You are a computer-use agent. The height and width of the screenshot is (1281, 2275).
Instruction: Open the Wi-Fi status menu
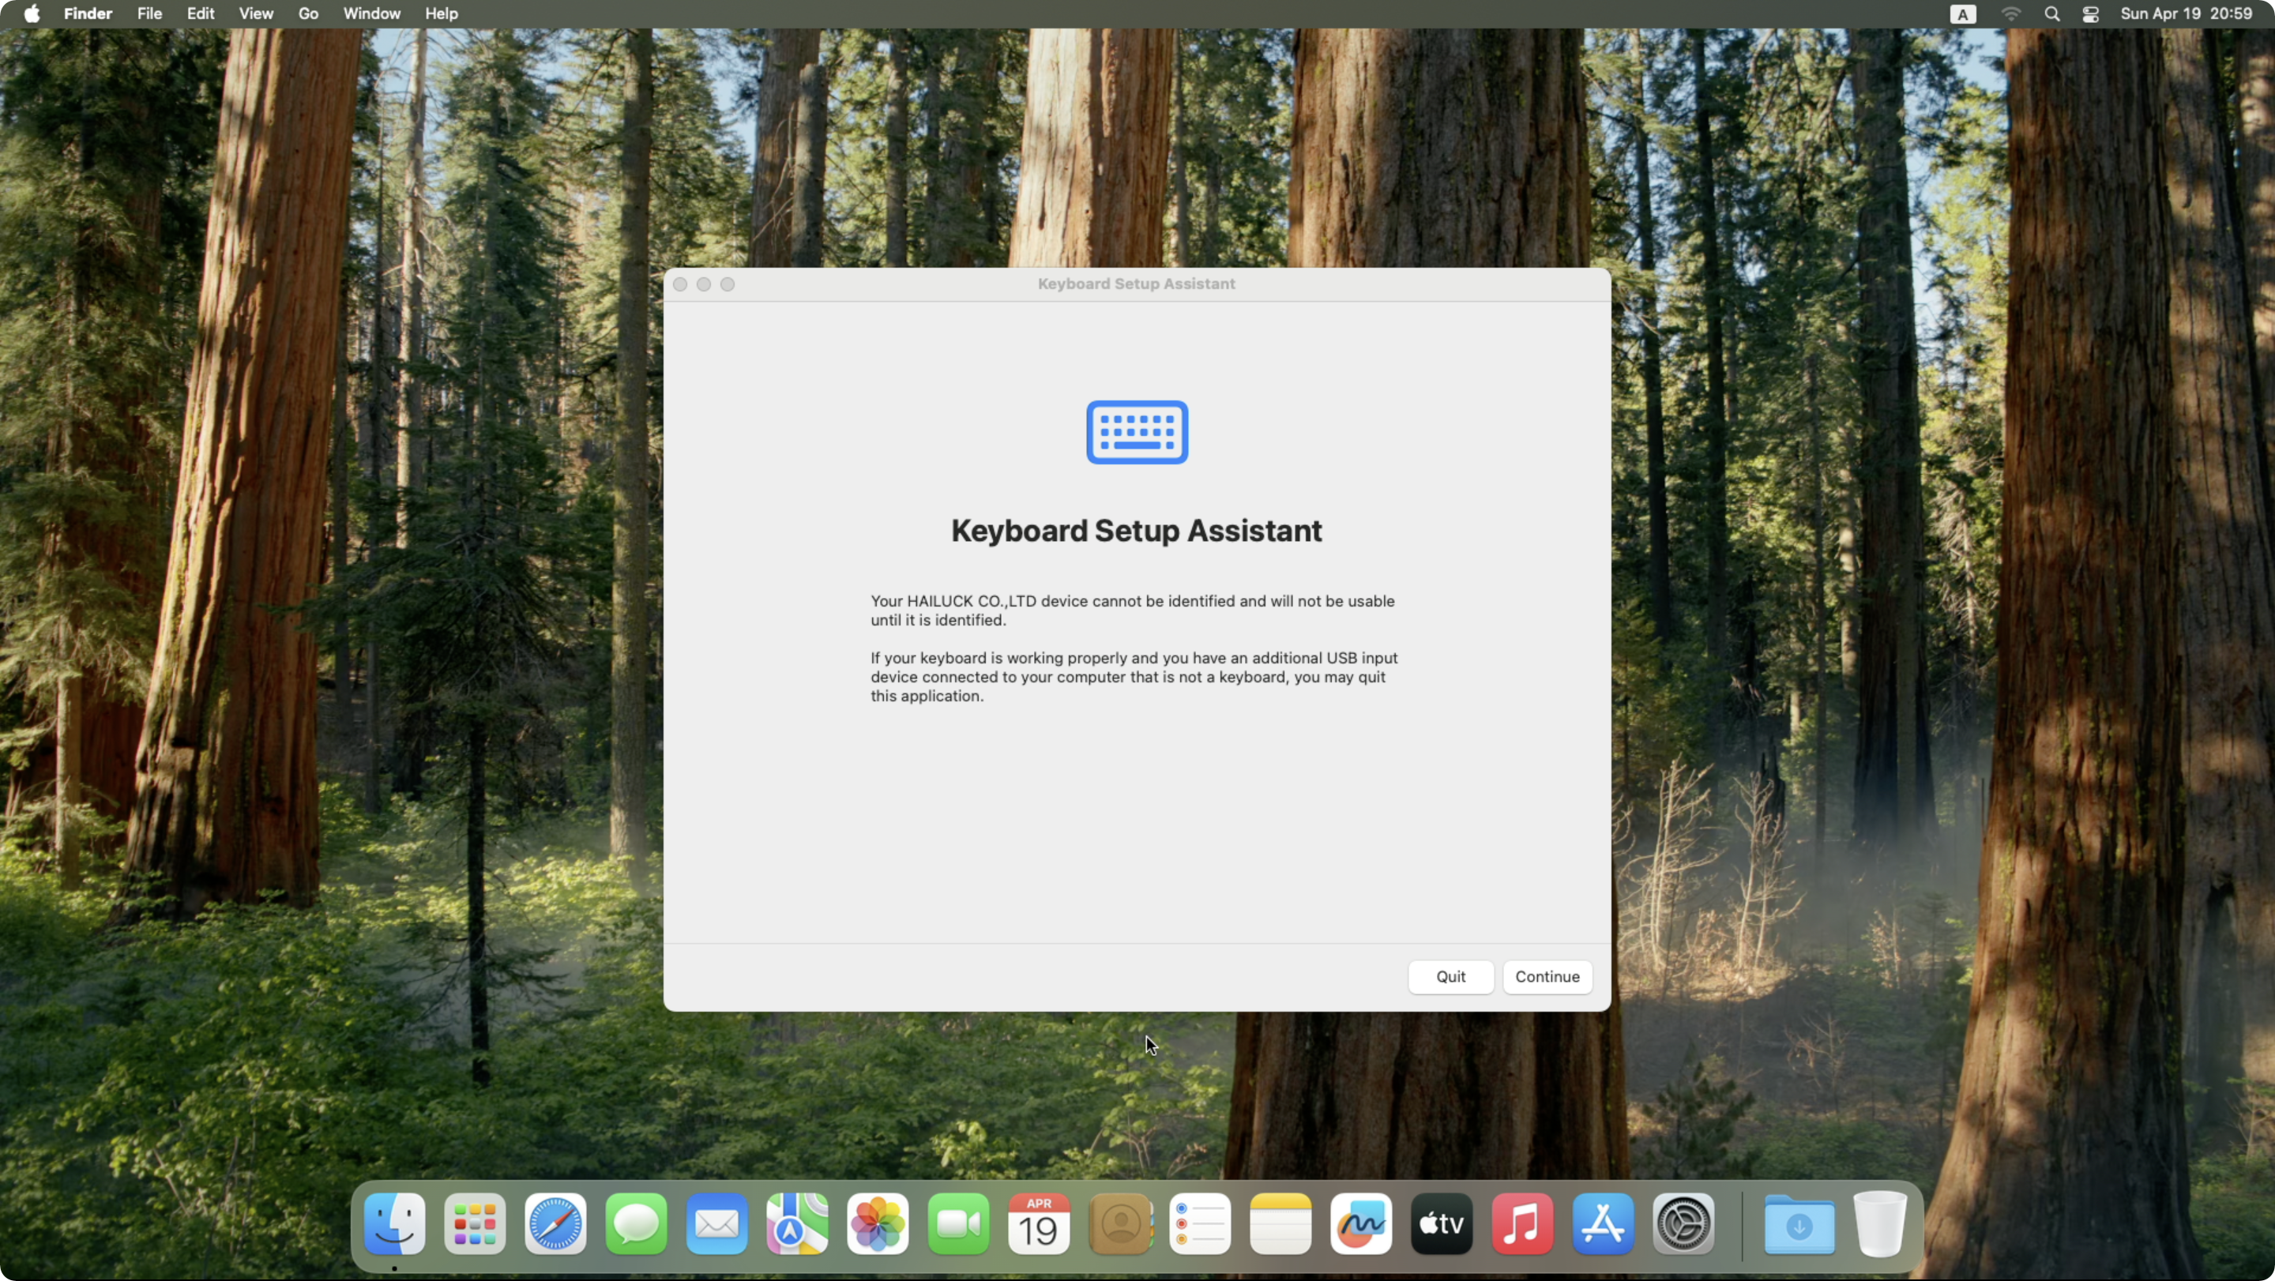coord(2010,14)
